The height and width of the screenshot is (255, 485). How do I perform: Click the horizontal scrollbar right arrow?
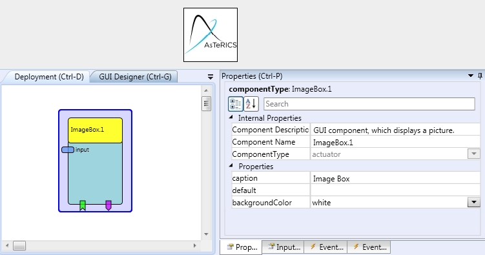[x=194, y=246]
